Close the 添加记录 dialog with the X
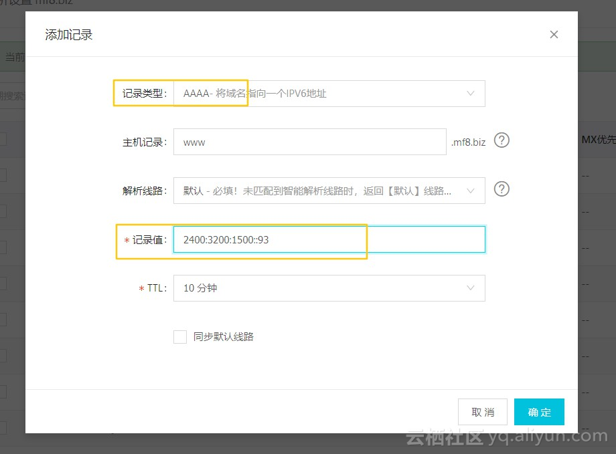 click(554, 35)
